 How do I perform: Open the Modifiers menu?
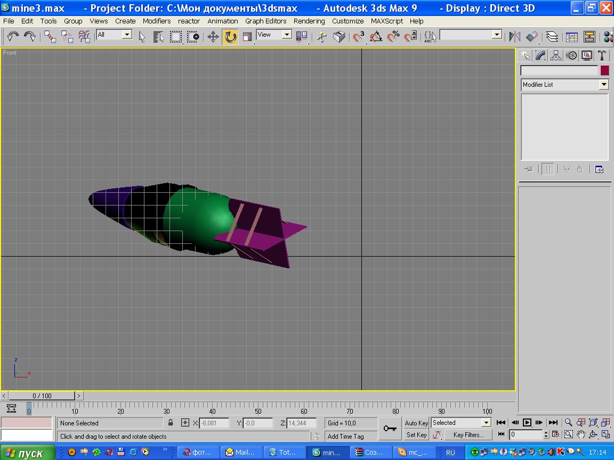(x=157, y=21)
